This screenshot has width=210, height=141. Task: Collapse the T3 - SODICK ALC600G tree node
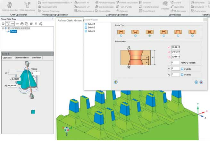pyautogui.click(x=3, y=28)
